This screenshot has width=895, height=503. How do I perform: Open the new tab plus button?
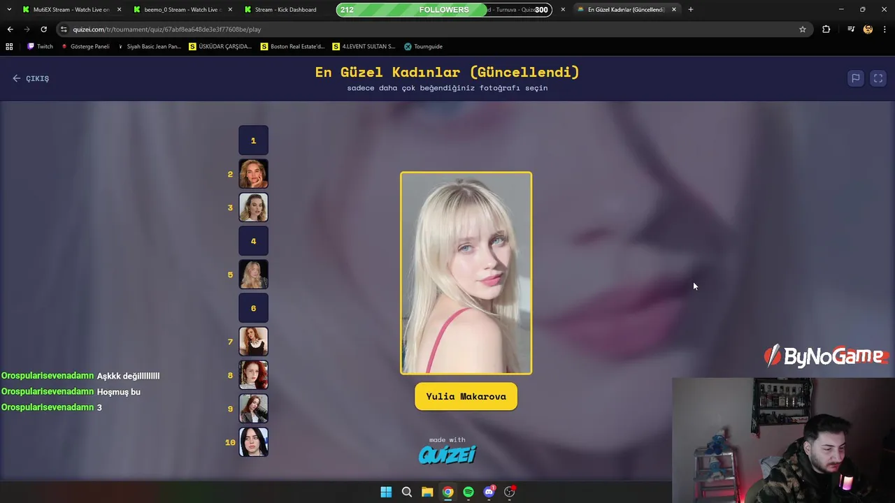[x=691, y=10]
